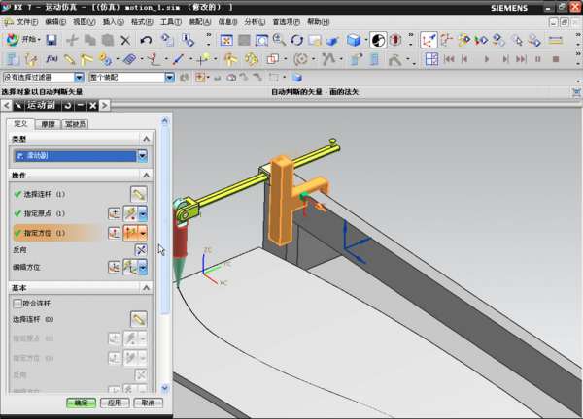583x419 pixels.
Task: Toggle the 啮合连杆 checkbox
Action: point(17,303)
